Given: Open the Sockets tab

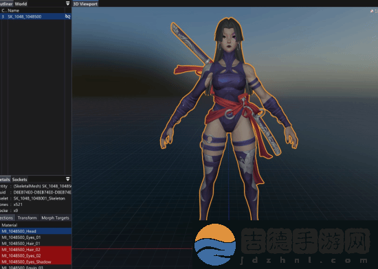Looking at the screenshot, I should pos(19,180).
